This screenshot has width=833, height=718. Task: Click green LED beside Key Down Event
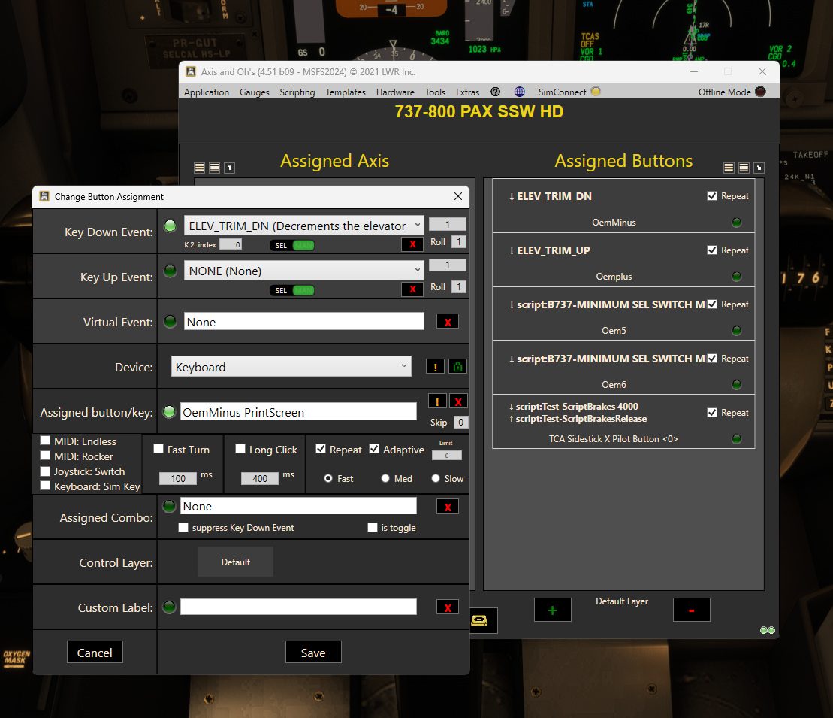click(170, 226)
